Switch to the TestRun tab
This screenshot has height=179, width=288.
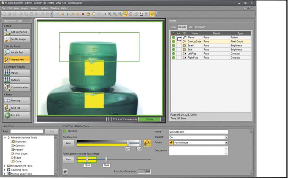[x=200, y=27]
